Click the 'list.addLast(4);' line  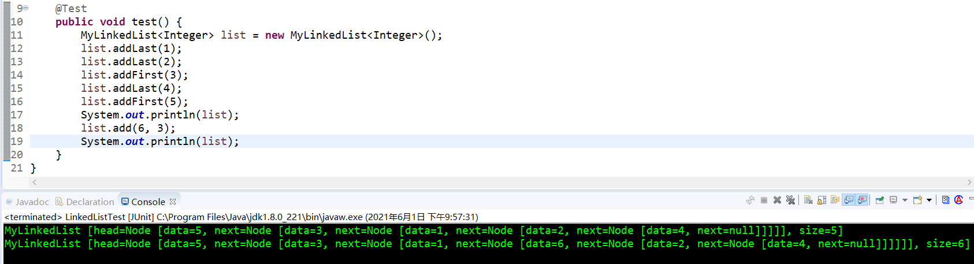tap(131, 88)
